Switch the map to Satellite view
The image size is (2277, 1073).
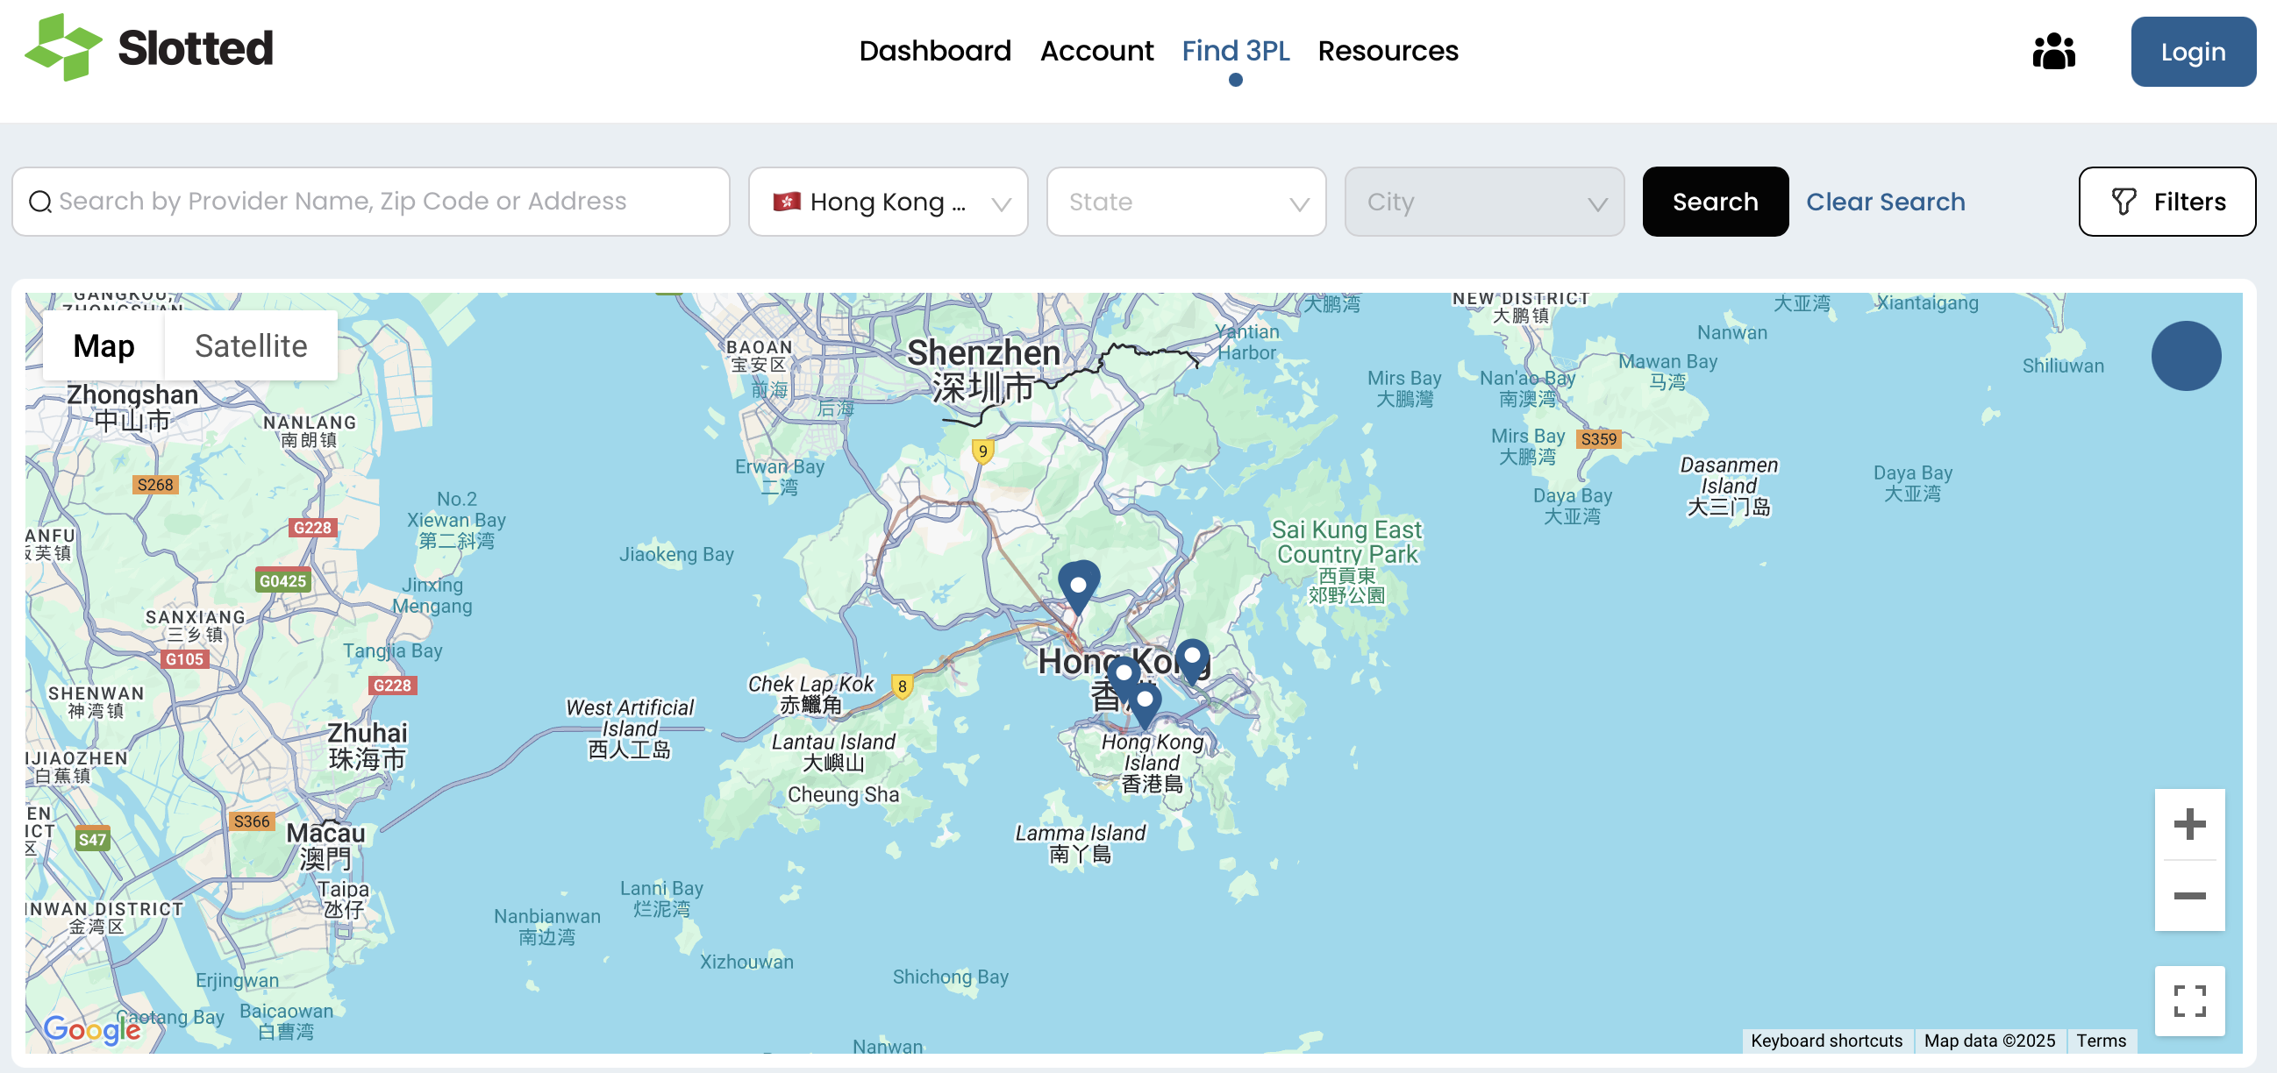[250, 345]
